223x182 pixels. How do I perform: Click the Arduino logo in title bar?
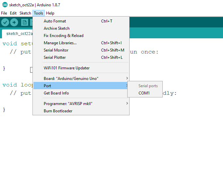pyautogui.click(x=5, y=5)
